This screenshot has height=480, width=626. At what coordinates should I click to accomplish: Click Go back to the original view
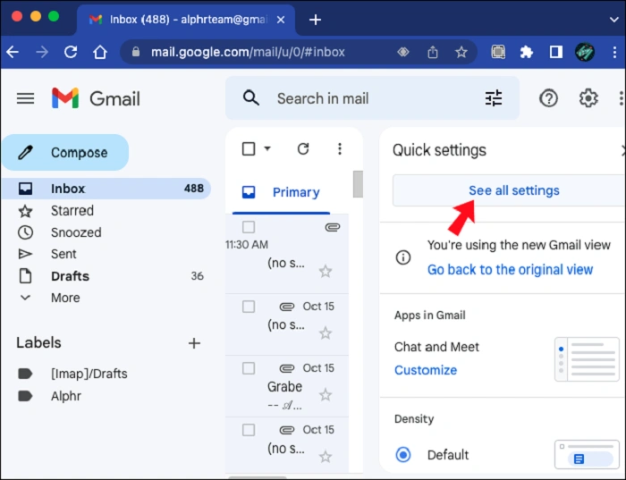pos(510,269)
